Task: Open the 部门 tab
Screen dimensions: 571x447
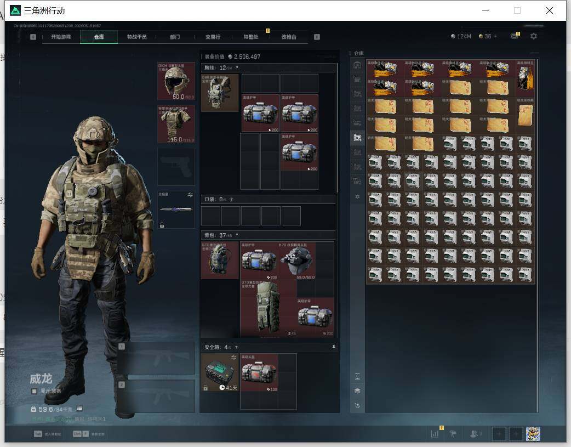Action: pyautogui.click(x=175, y=37)
